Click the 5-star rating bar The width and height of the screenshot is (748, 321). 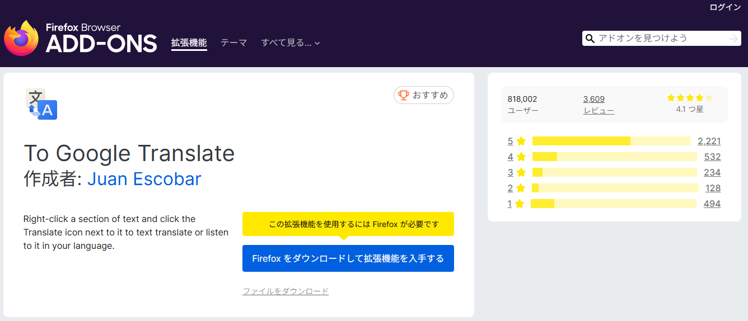tap(611, 141)
